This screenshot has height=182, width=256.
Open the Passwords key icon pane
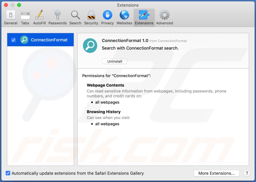[x=57, y=18]
